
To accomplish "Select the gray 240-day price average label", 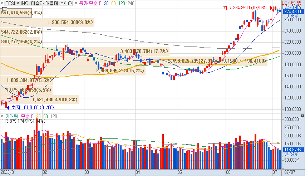I will 131,3.
